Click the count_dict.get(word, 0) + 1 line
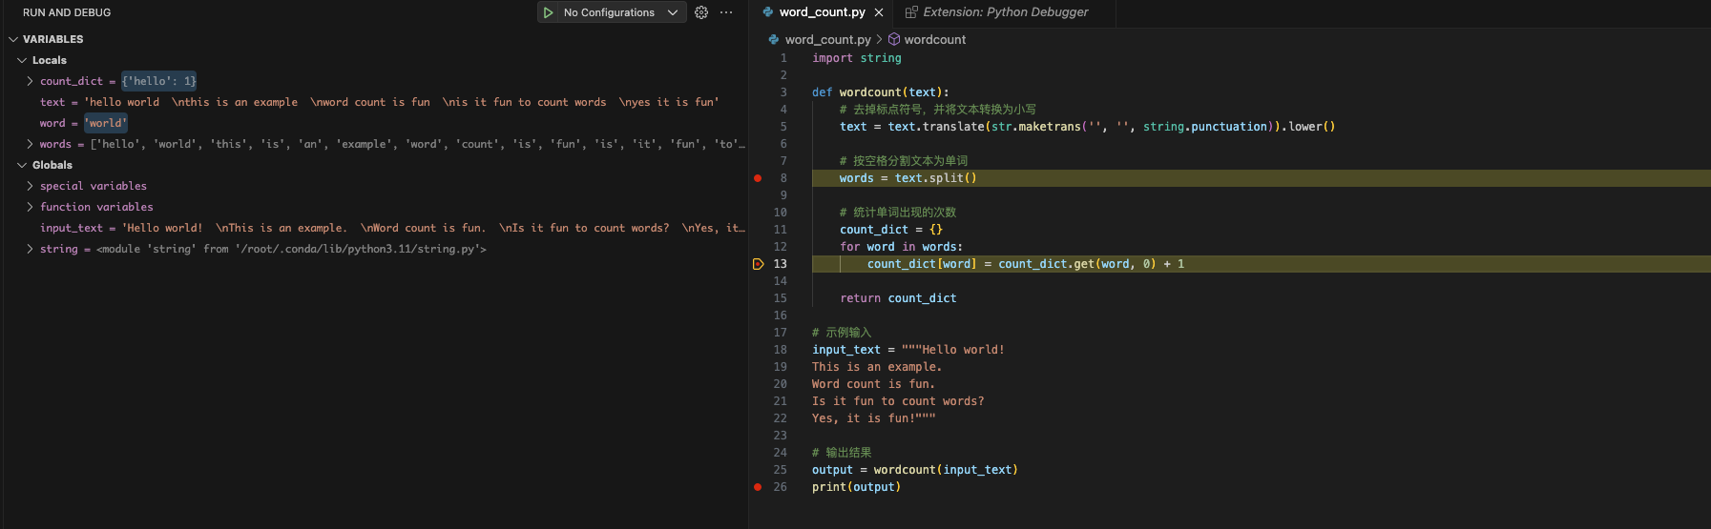The image size is (1711, 529). [1026, 264]
